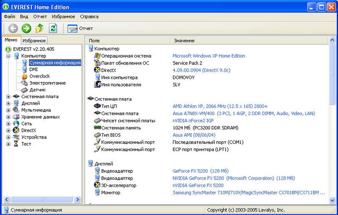
Task: Click the Тест hourglass tree icon
Action: pos(16,144)
